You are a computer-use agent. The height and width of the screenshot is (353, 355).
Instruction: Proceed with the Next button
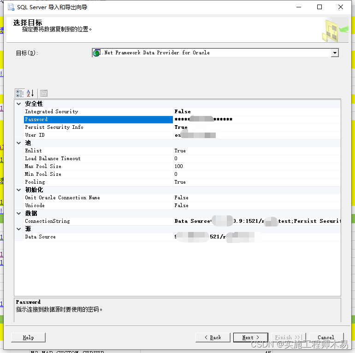click(x=251, y=337)
